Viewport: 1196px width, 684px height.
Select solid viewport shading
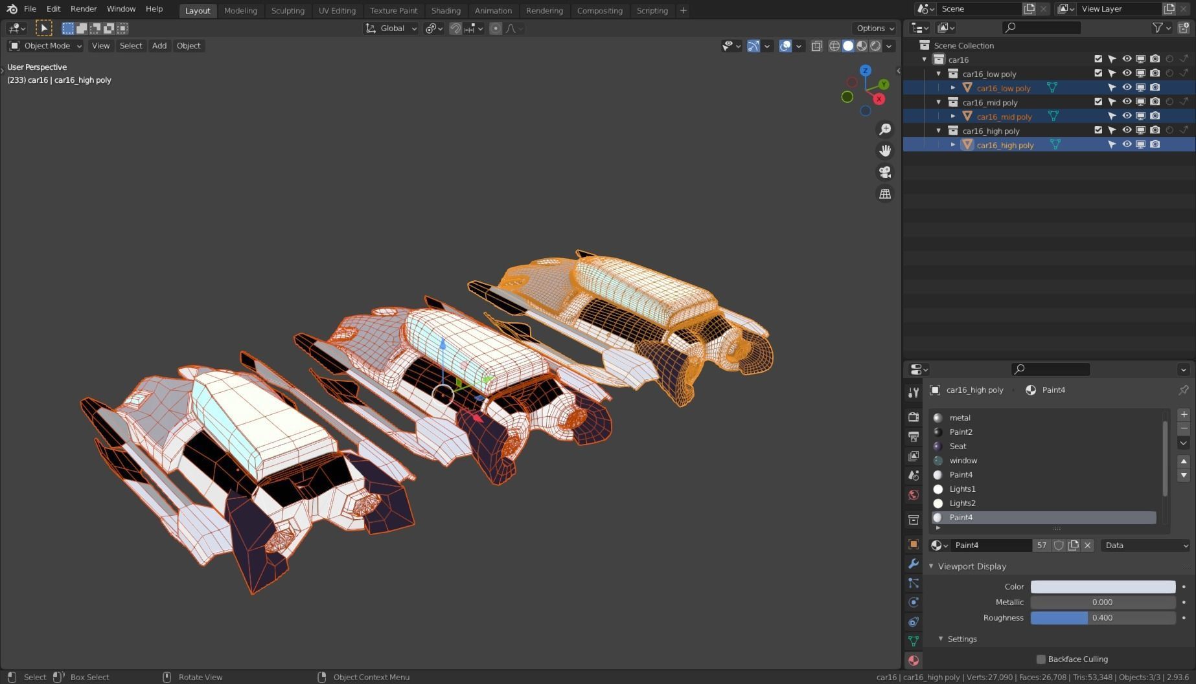tap(848, 46)
